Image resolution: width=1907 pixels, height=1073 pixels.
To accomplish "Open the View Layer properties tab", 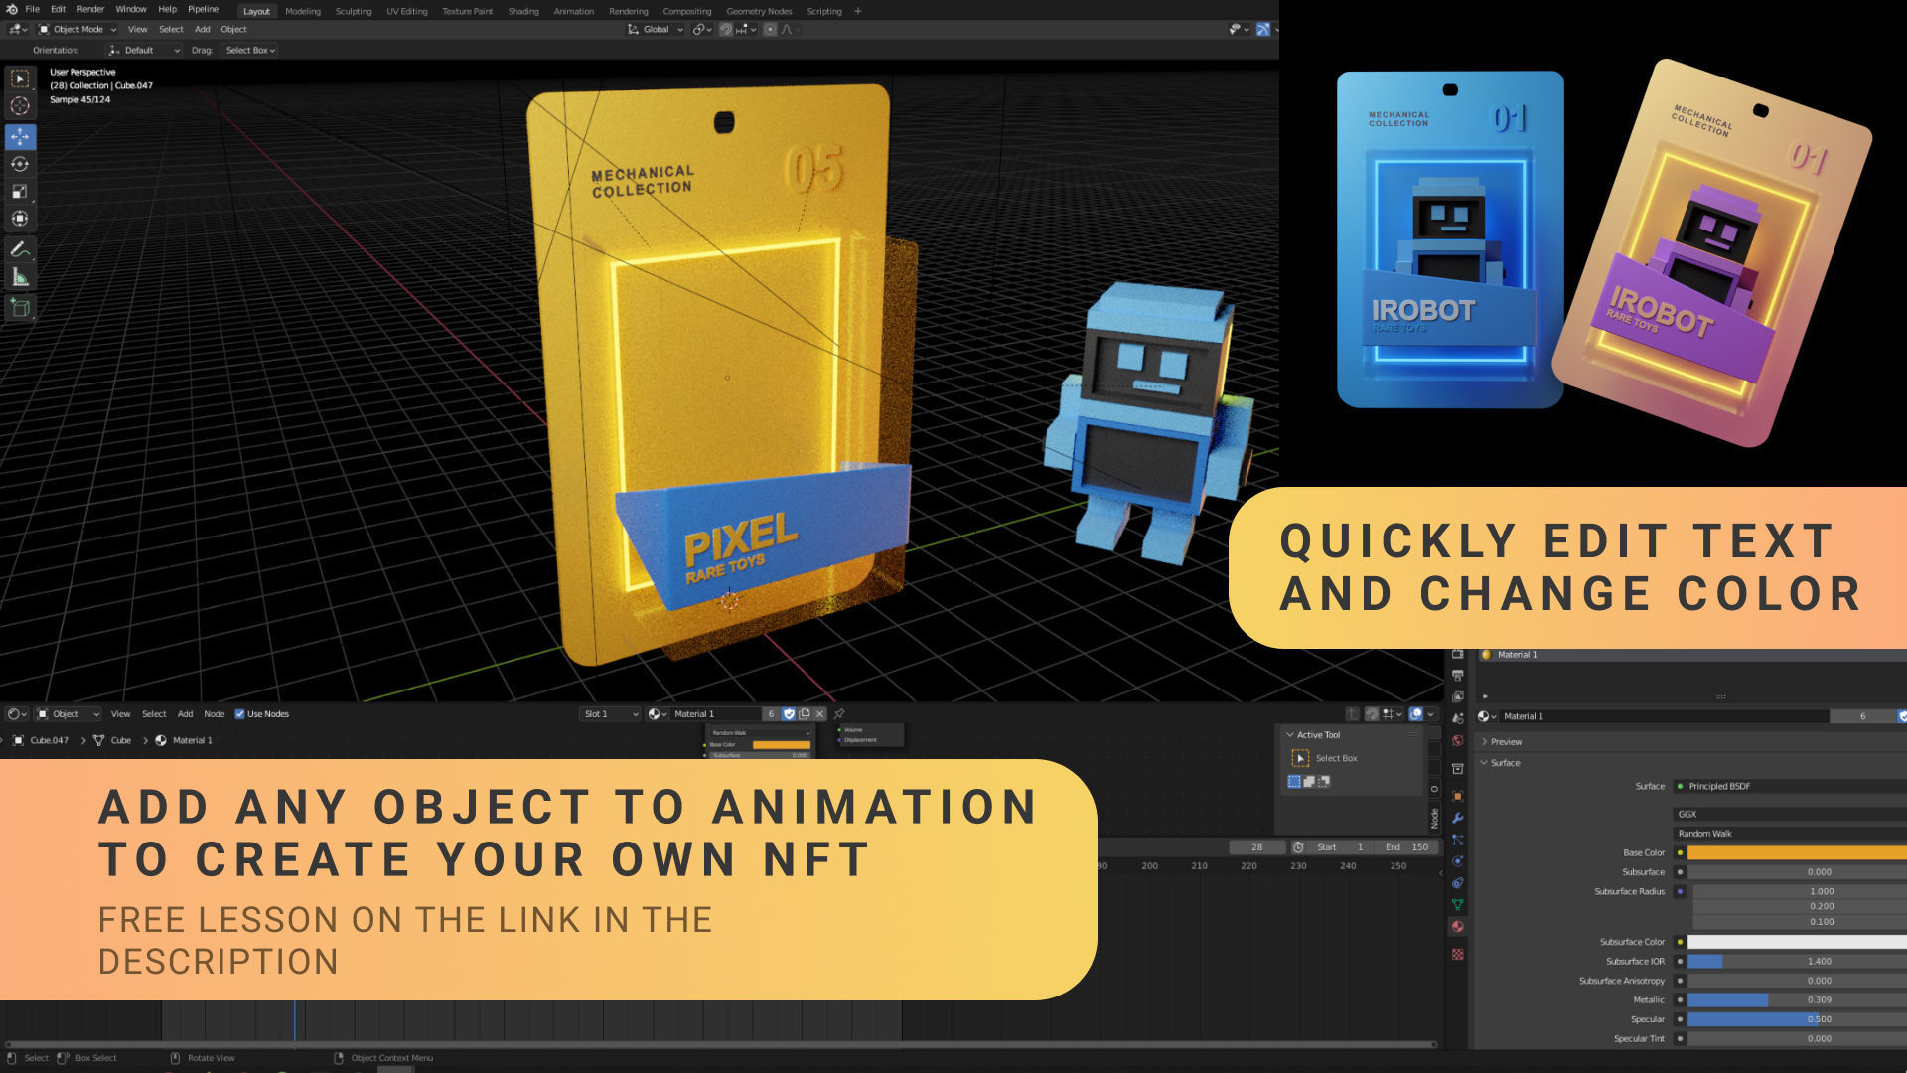I will coord(1457,697).
